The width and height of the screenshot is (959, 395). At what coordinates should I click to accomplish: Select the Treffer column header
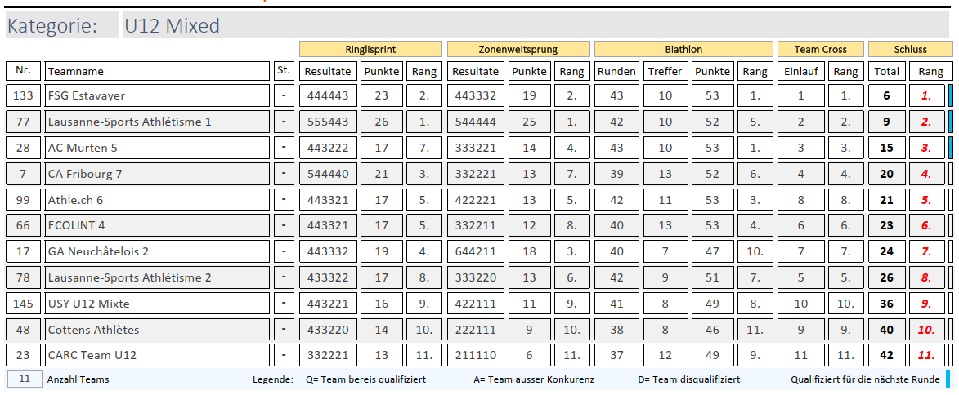point(665,71)
